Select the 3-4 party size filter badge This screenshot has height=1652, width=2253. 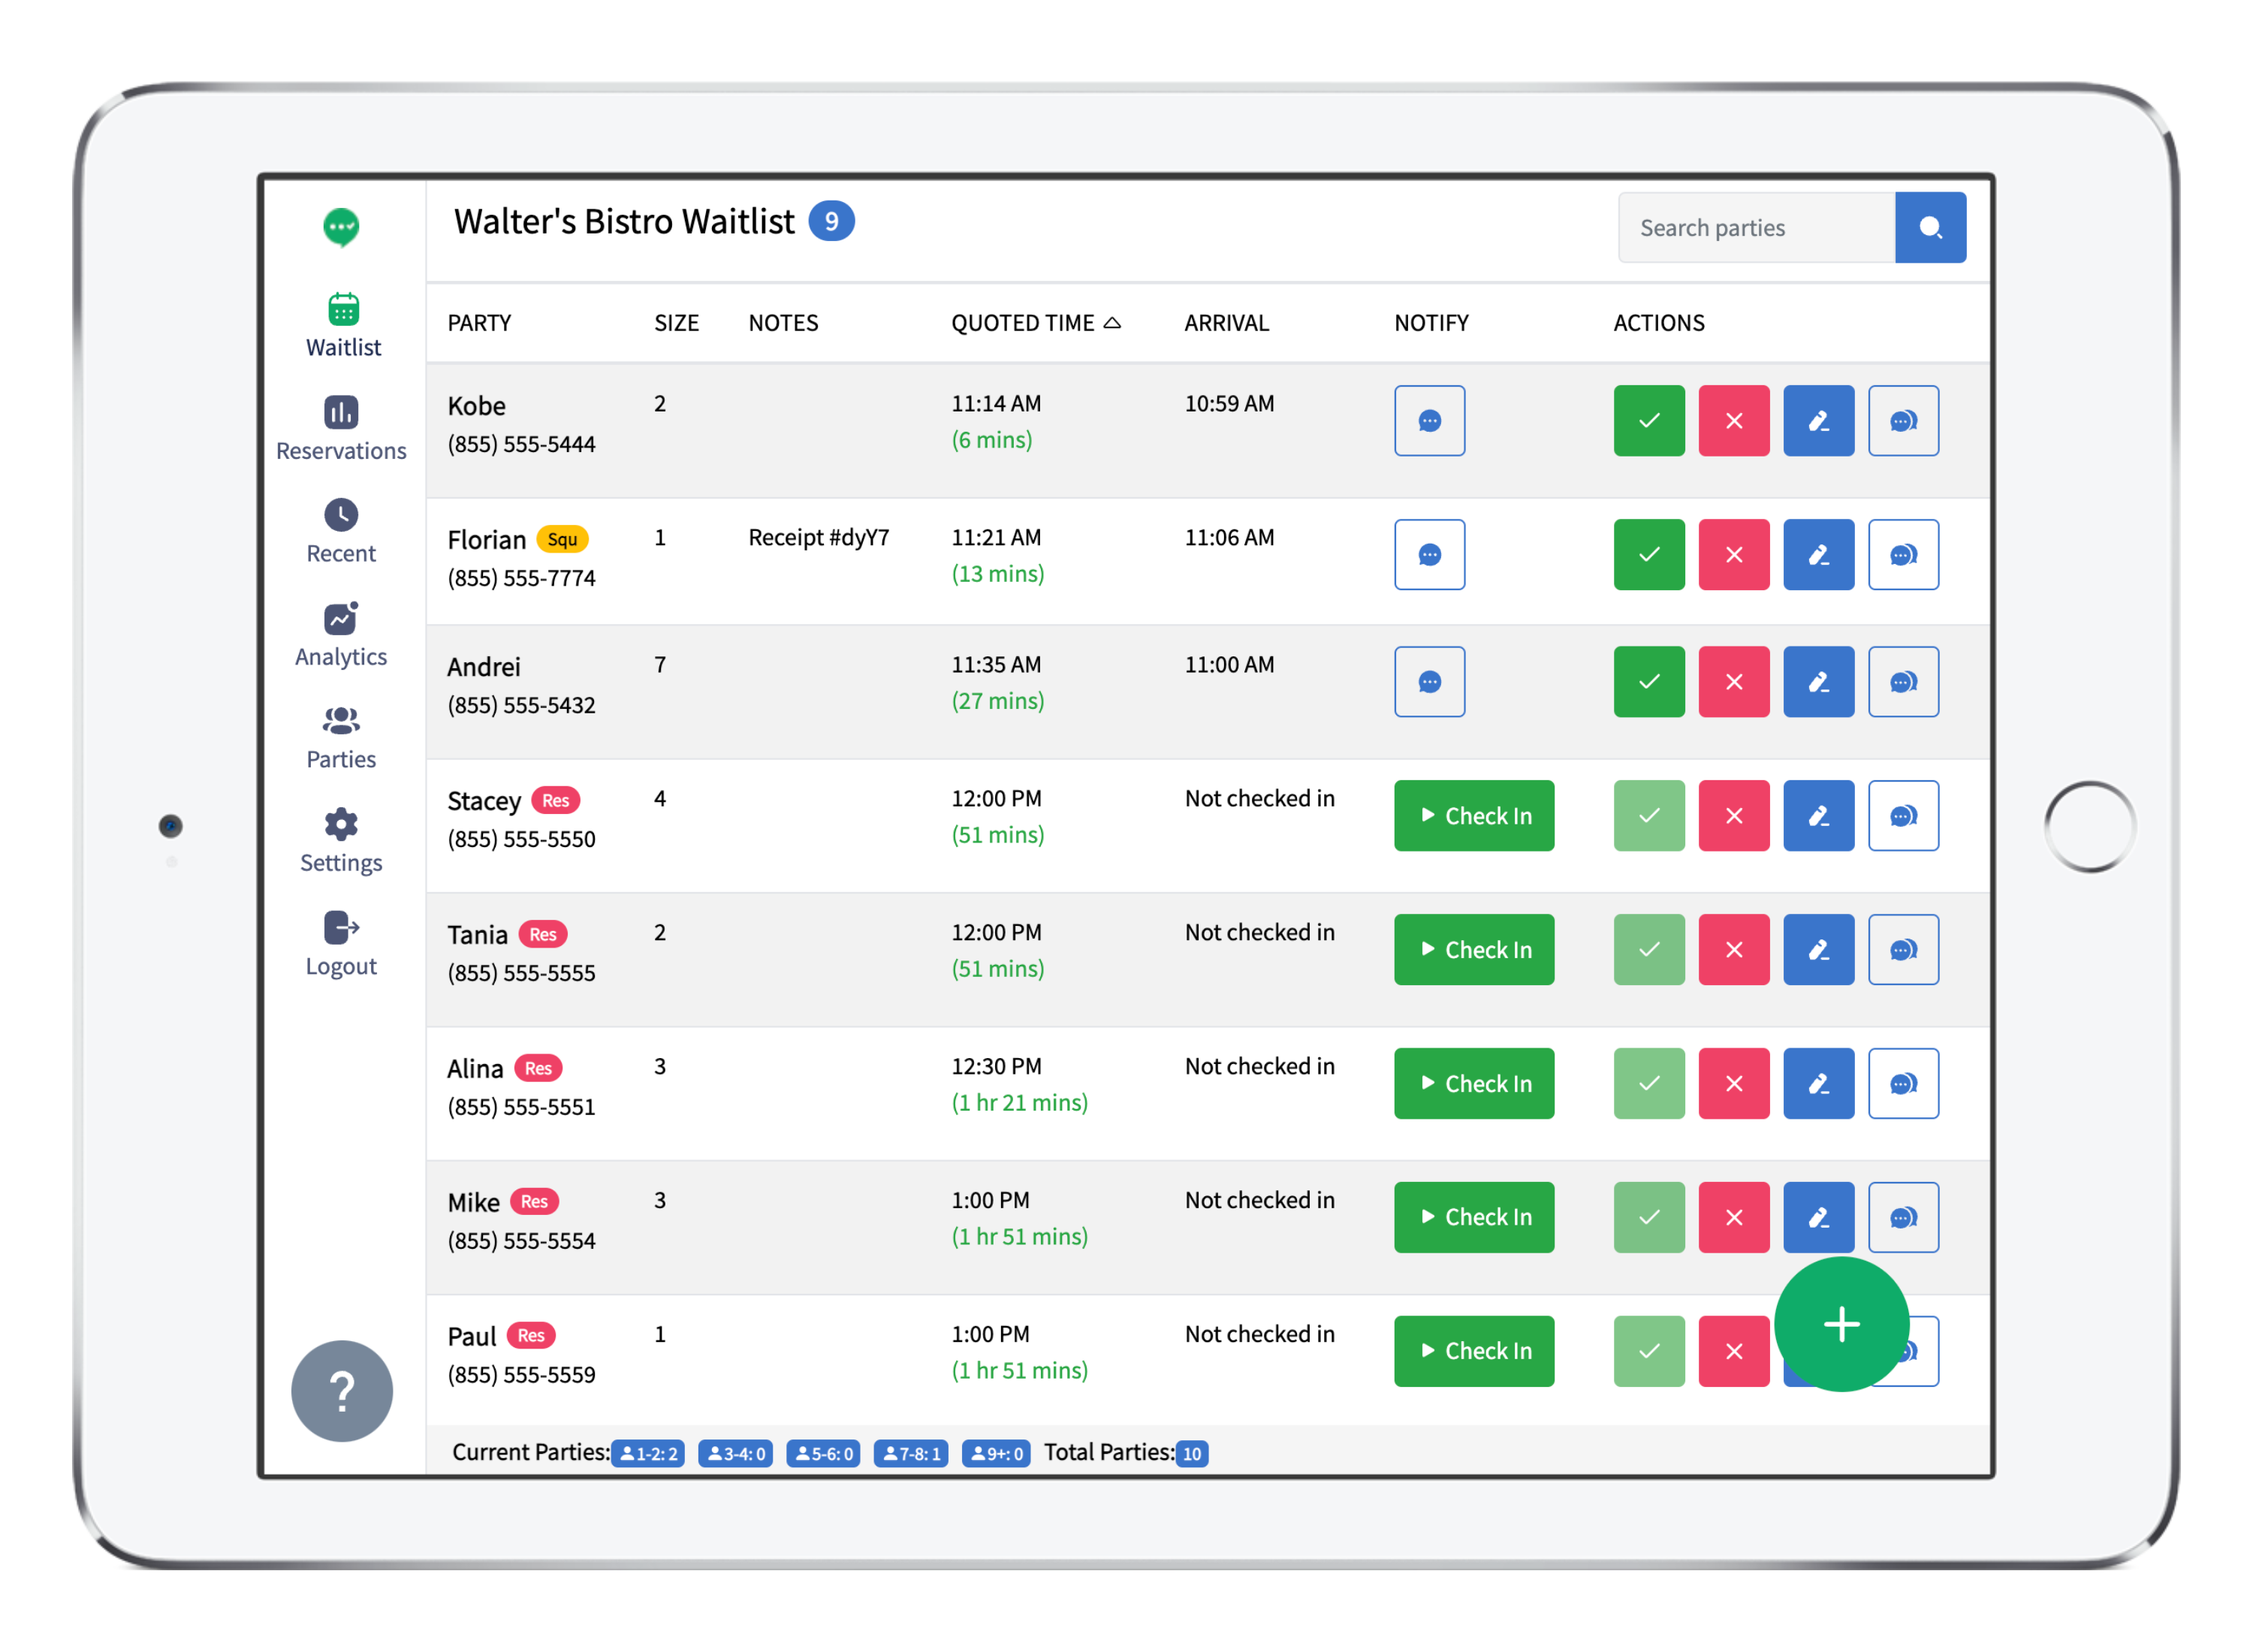coord(736,1454)
